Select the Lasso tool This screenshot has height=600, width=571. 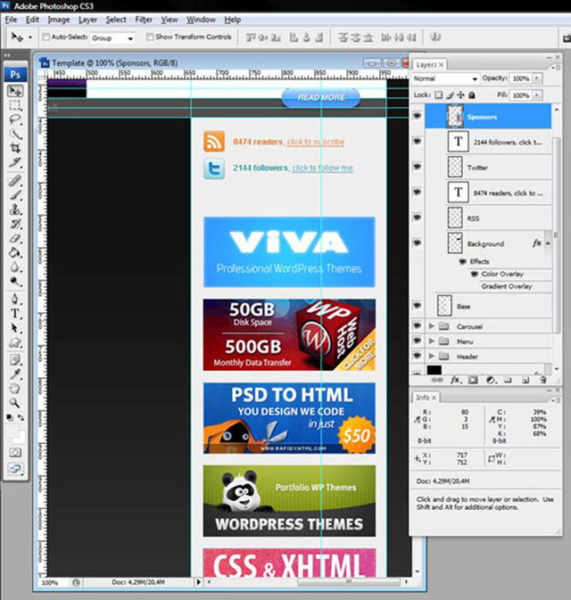[x=15, y=119]
